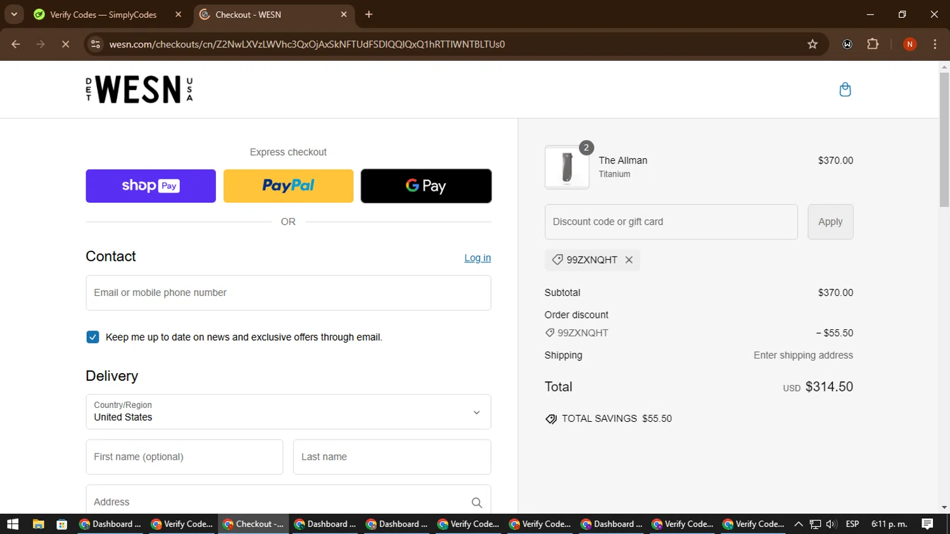
Task: View site information icon in address bar
Action: point(96,44)
